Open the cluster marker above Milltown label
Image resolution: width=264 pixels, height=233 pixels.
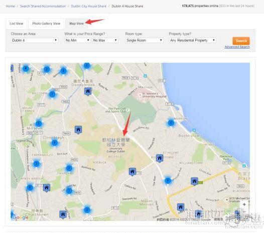point(39,124)
